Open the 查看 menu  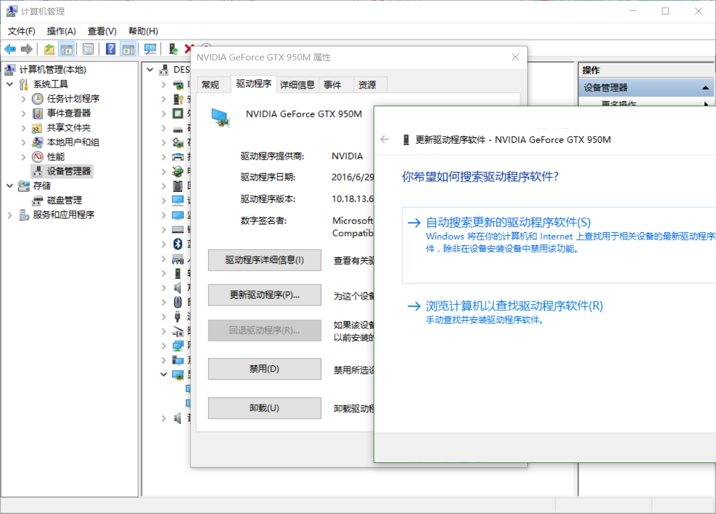click(x=102, y=31)
